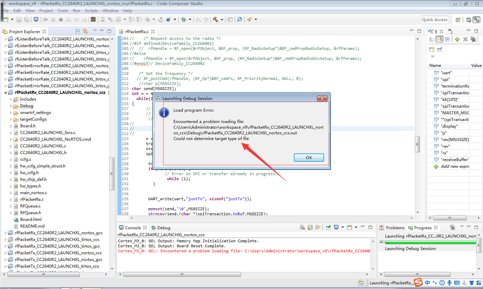This screenshot has height=289, width=483.
Task: Select the "receiveBuffer" expression
Action: tap(452, 160)
